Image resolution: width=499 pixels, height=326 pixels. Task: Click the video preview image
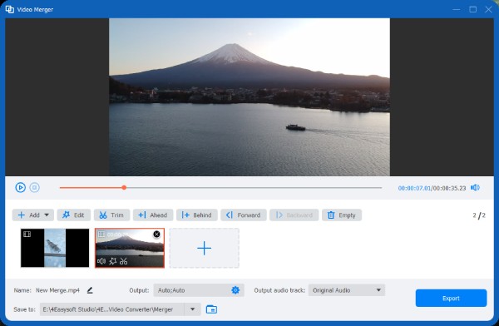tap(249, 96)
